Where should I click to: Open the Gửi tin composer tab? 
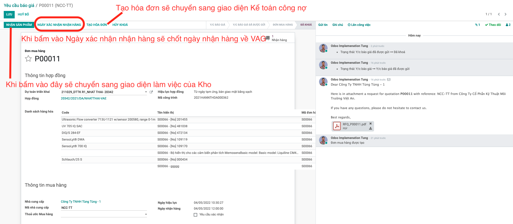[323, 25]
